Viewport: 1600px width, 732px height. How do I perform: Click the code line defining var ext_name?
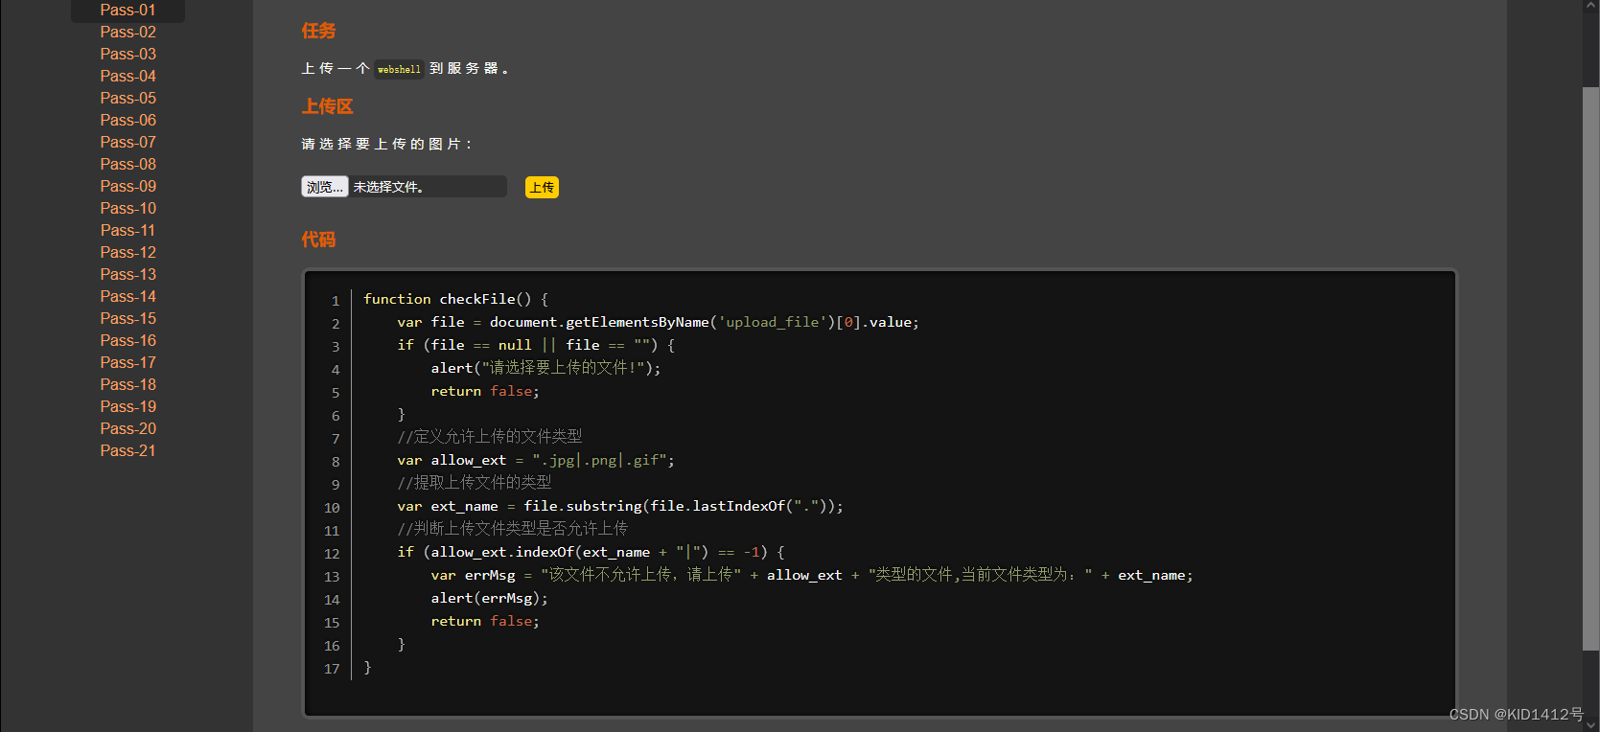tap(620, 506)
